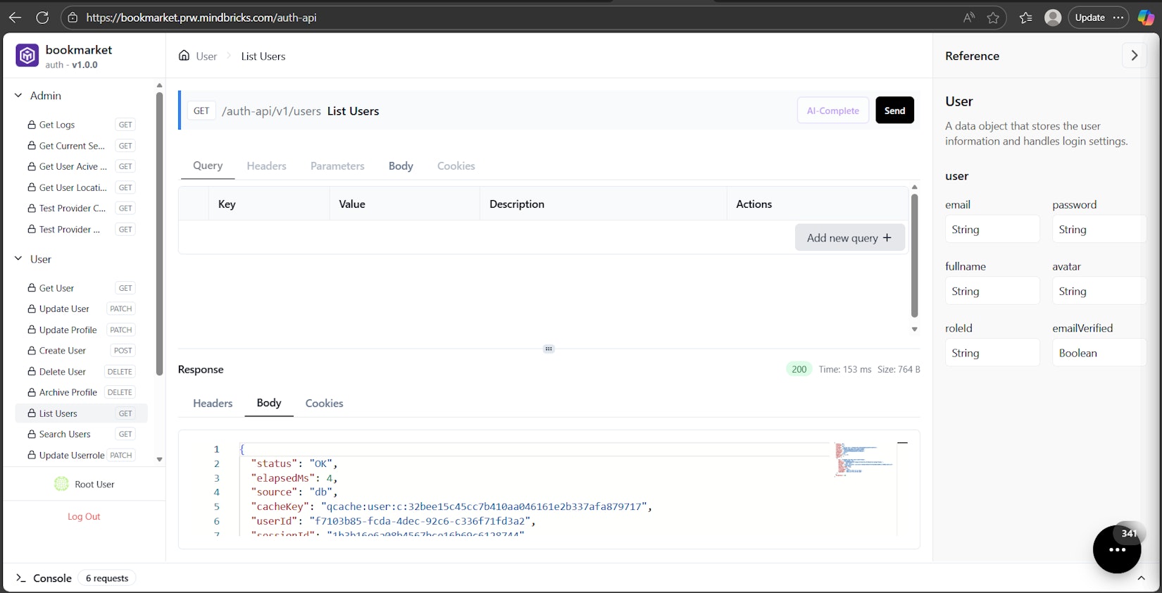Collapse the Admin section
Viewport: 1162px width, 593px height.
[18, 96]
